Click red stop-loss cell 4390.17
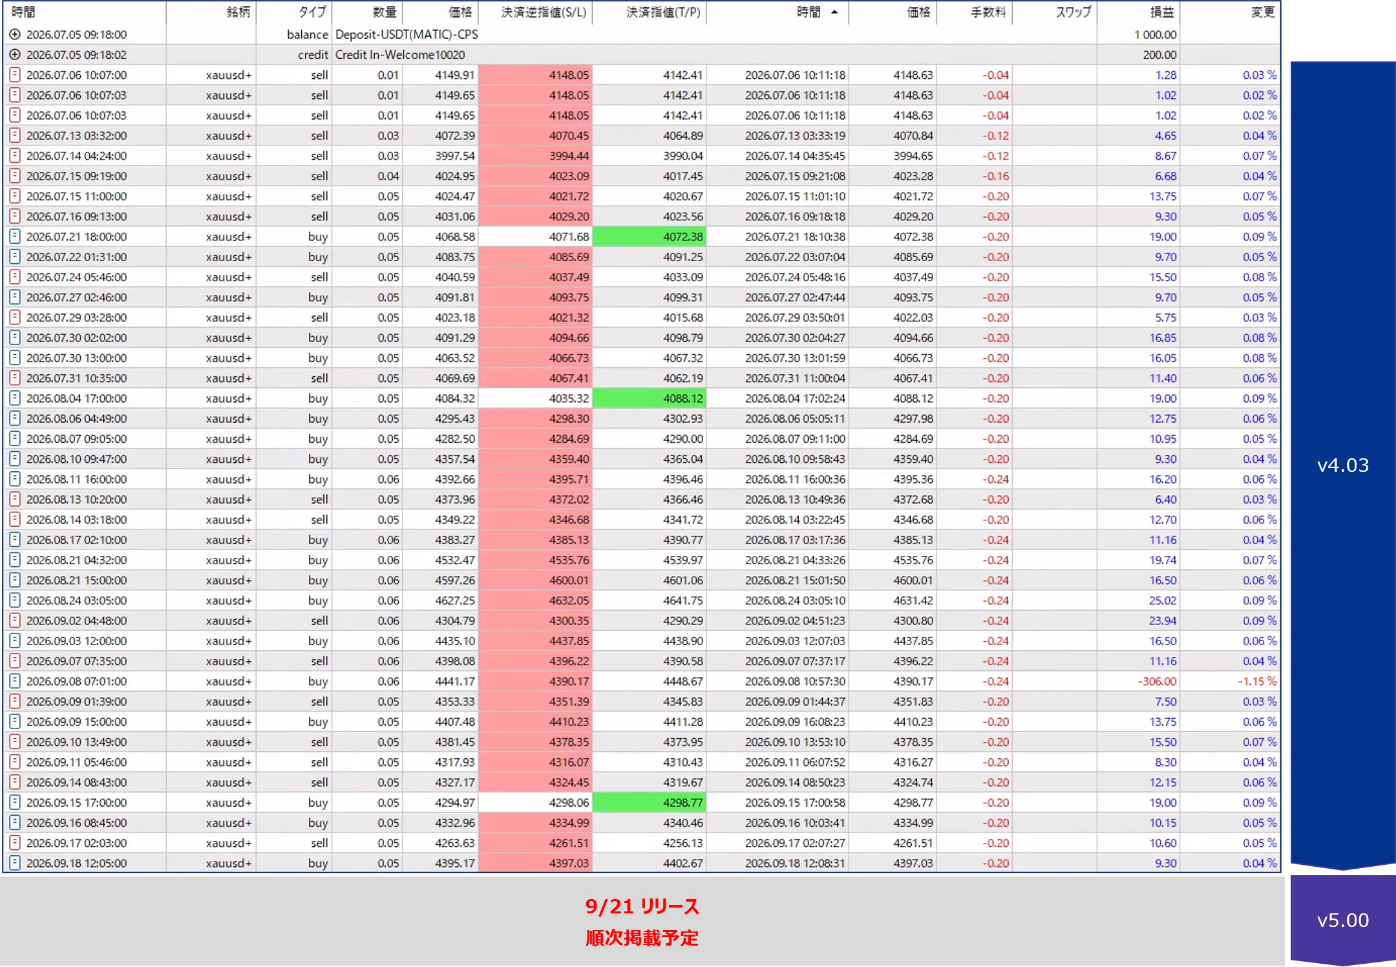1396x967 pixels. pyautogui.click(x=535, y=681)
